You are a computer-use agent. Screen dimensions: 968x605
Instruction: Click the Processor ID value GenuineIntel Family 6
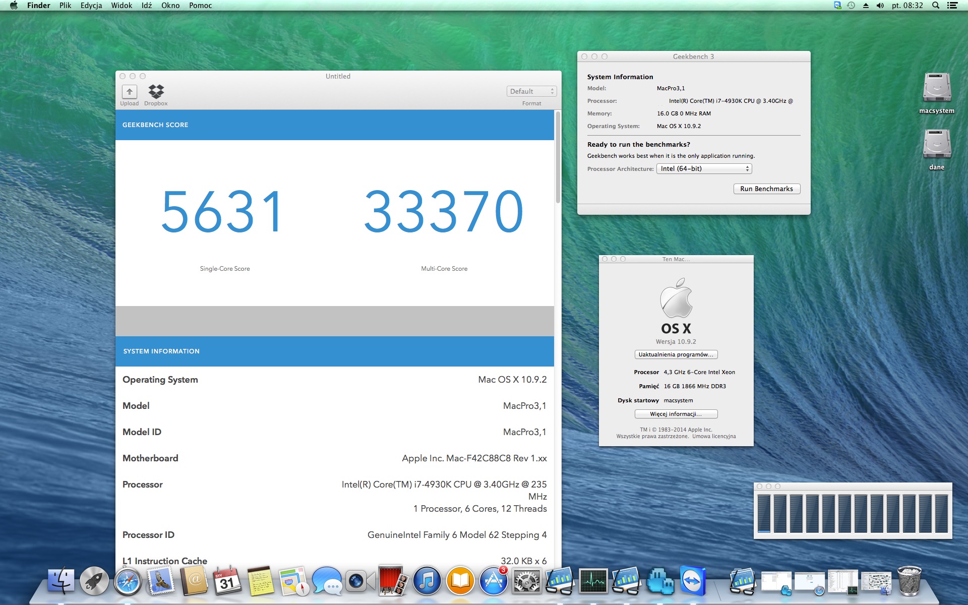point(457,535)
